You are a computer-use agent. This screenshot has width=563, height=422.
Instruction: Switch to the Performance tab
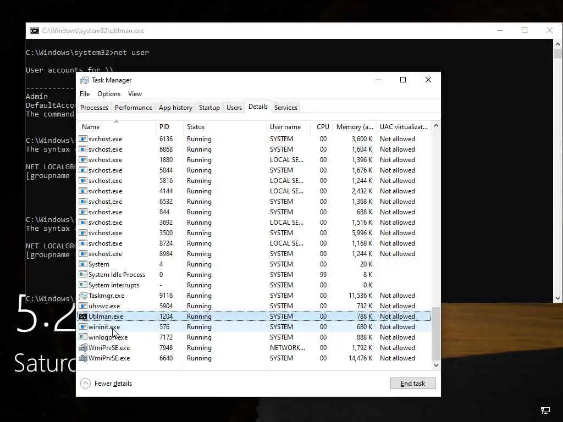pyautogui.click(x=134, y=108)
